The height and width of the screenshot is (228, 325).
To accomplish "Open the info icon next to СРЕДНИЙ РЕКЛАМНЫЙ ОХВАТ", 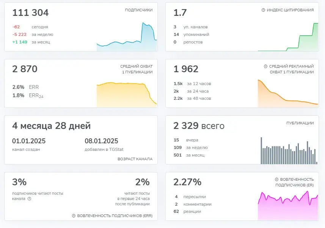I will 265,66.
